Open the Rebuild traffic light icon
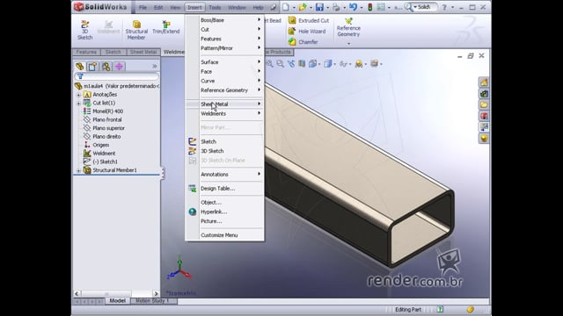The image size is (563, 316). (369, 7)
